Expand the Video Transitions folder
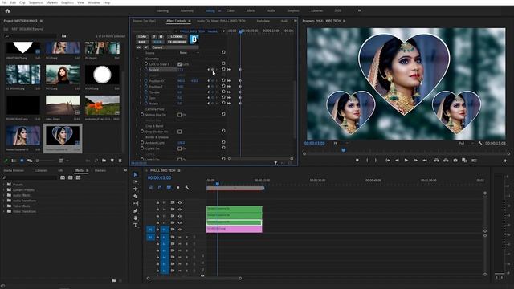514x289 pixels. coord(4,211)
